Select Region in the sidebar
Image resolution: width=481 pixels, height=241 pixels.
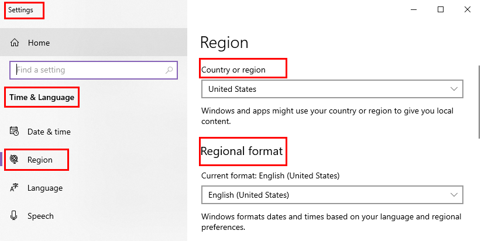coord(94,160)
